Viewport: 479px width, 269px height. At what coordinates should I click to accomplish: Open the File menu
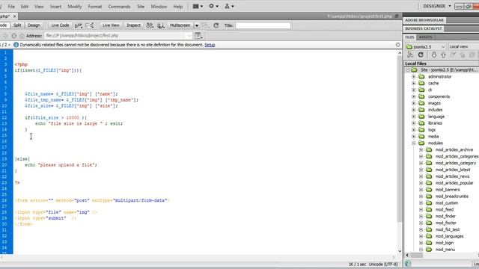click(11, 7)
